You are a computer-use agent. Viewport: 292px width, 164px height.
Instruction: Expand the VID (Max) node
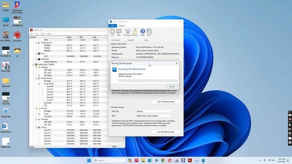point(39,76)
